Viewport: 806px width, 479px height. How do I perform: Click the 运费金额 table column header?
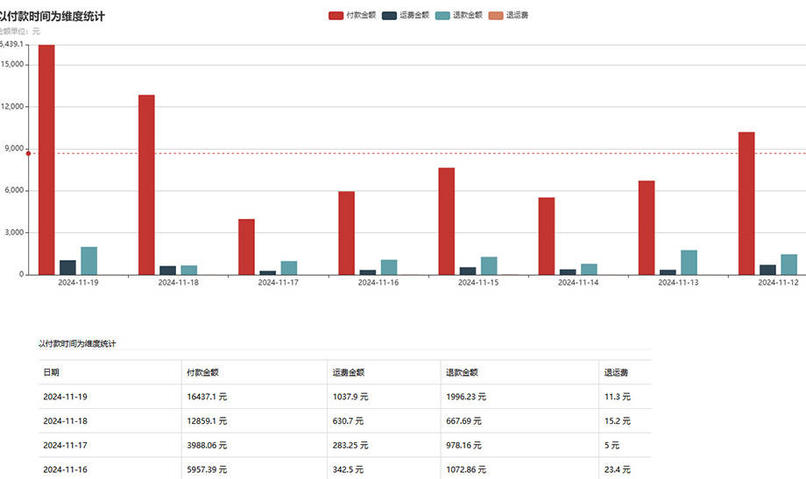(x=349, y=372)
